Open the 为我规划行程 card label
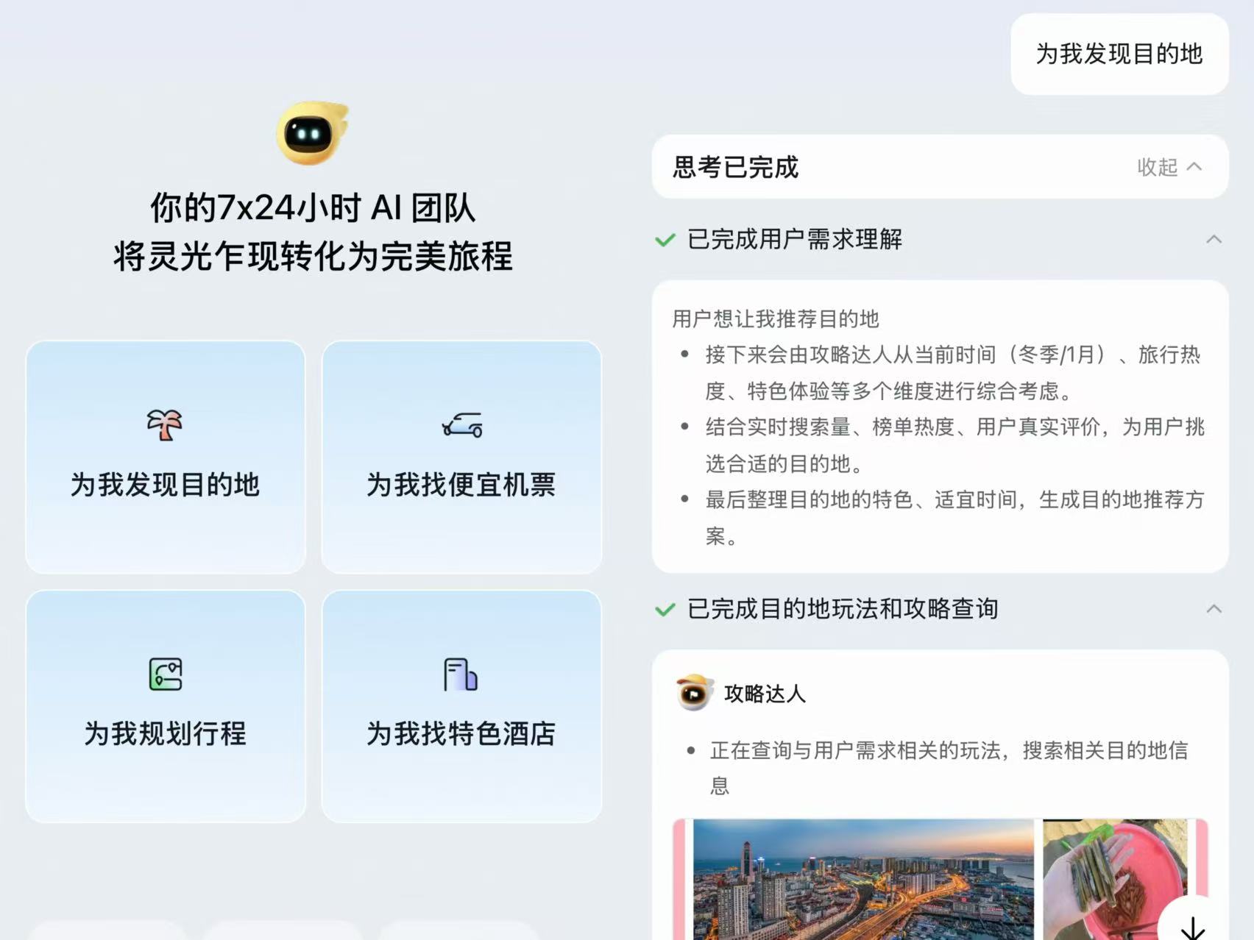The image size is (1254, 940). 165,733
